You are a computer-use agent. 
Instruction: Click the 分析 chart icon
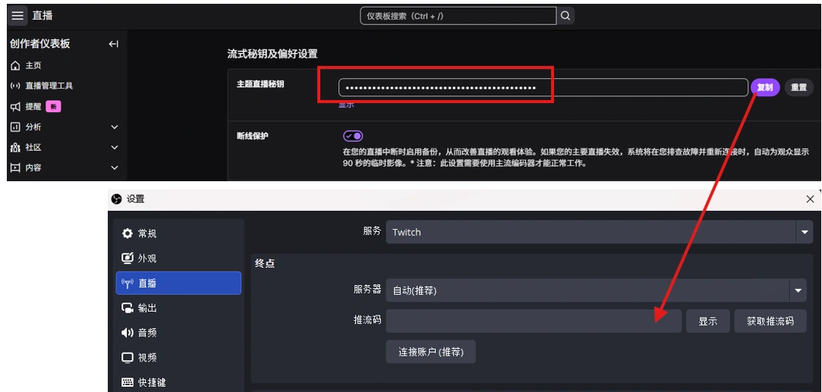[15, 127]
